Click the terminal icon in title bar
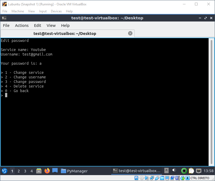 [x=4, y=18]
